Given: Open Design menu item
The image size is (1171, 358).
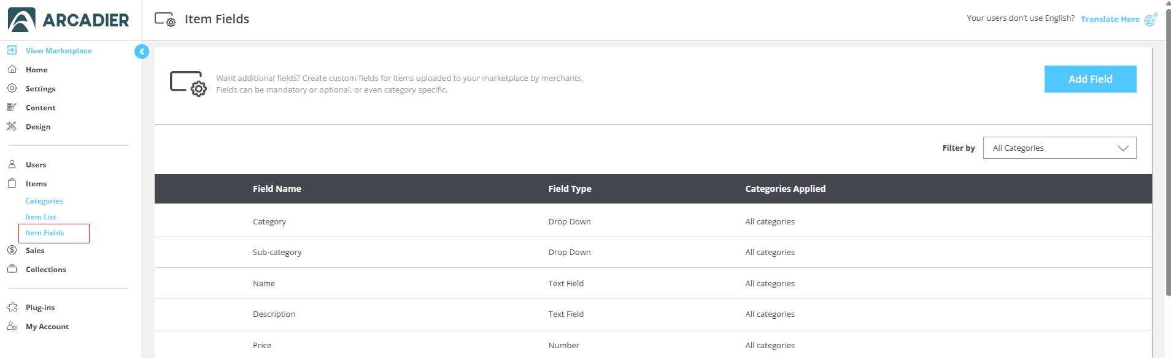Looking at the screenshot, I should tap(38, 127).
